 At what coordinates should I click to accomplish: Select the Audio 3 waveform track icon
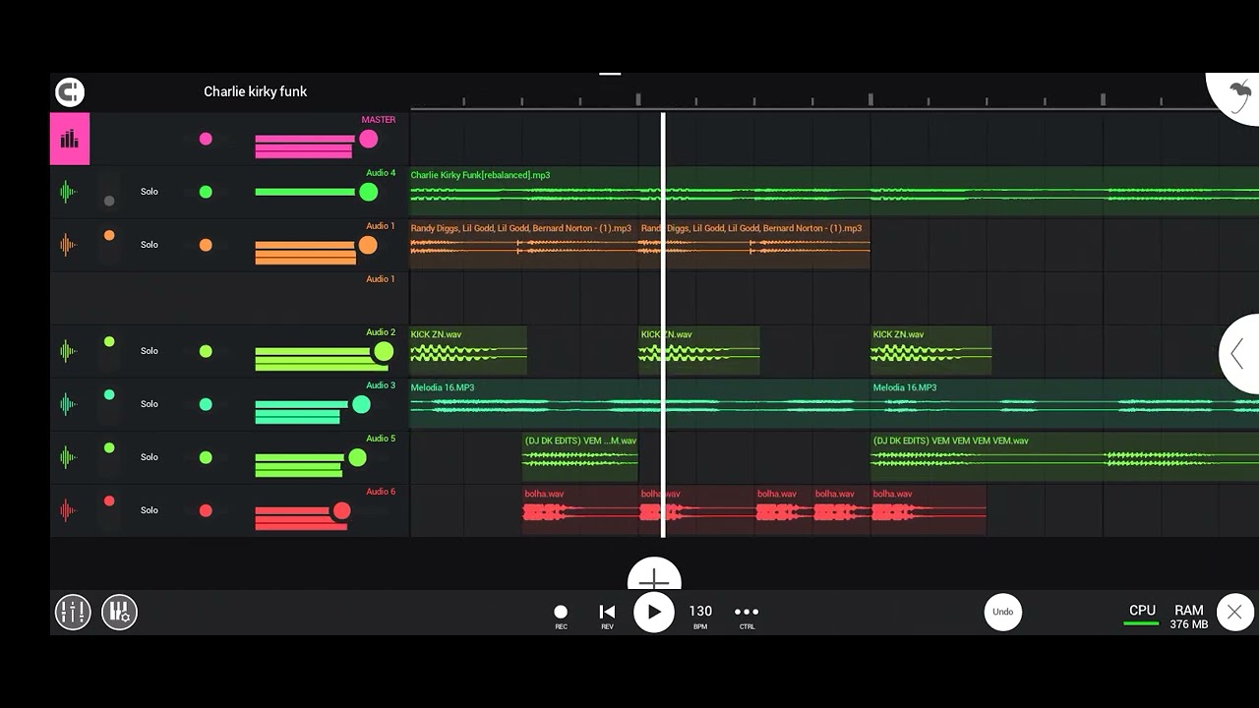pyautogui.click(x=68, y=404)
